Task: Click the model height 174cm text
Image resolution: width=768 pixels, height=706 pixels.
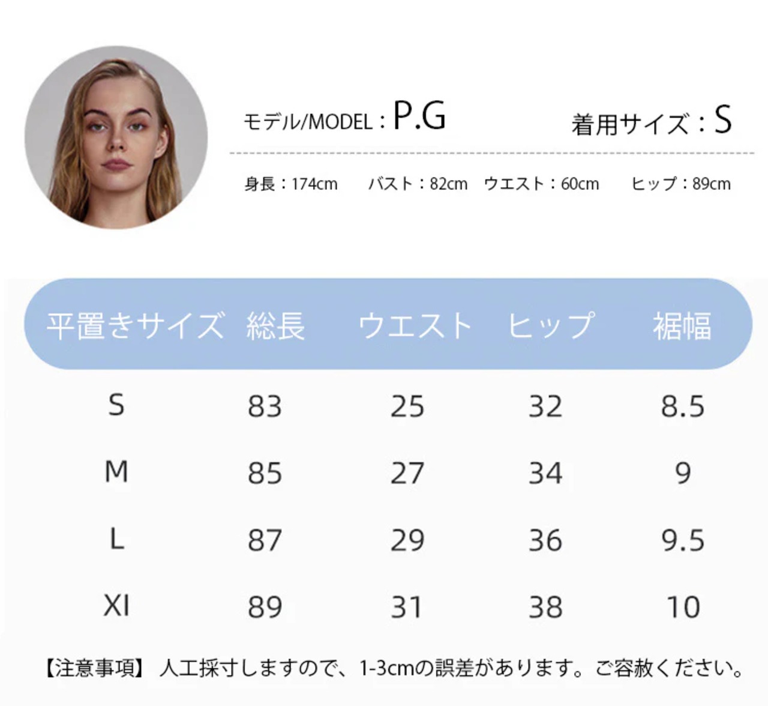Action: pos(291,184)
